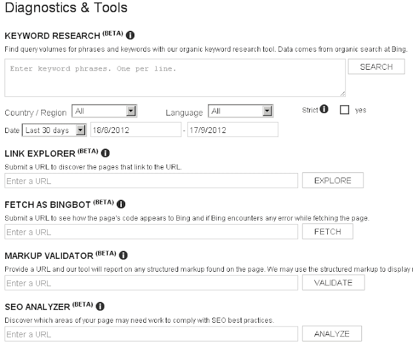413x346 pixels.
Task: Click the info icon next to Strict
Action: tap(324, 109)
